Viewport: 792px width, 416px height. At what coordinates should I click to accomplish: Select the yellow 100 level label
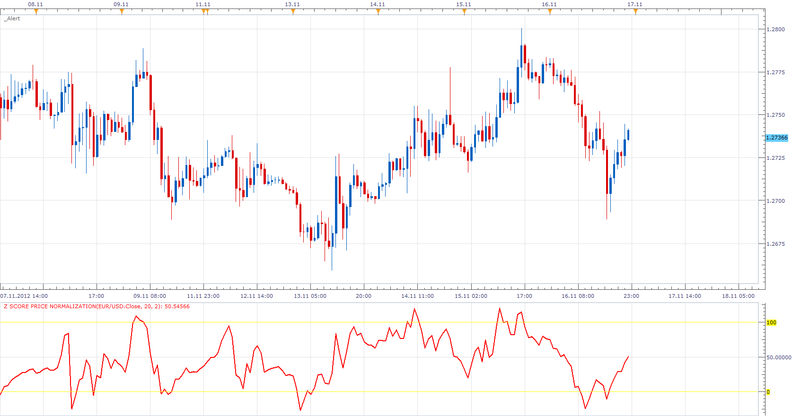pos(771,322)
